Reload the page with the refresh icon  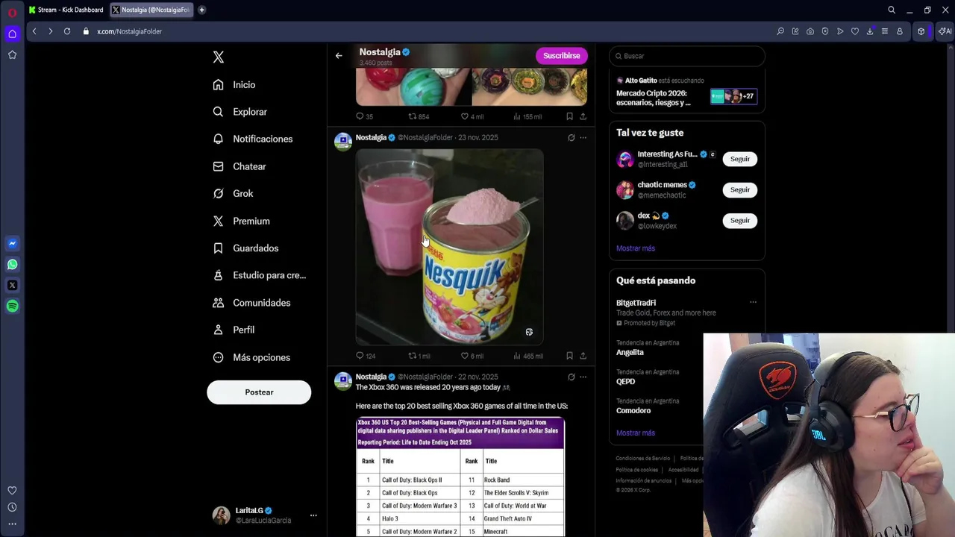click(67, 31)
